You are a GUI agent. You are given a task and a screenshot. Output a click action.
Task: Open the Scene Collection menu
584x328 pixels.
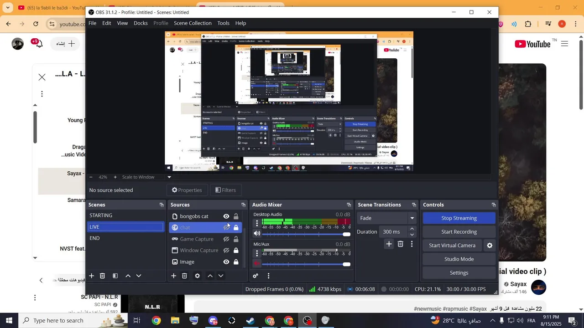[x=193, y=23]
